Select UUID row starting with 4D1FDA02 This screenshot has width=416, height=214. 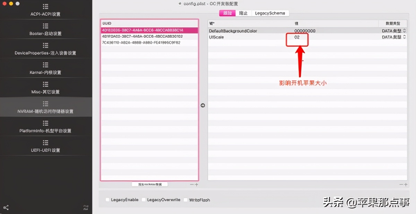tap(149, 36)
